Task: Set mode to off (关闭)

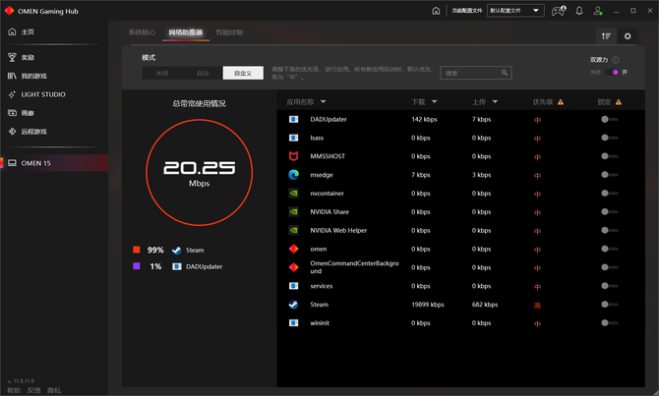Action: (x=162, y=73)
